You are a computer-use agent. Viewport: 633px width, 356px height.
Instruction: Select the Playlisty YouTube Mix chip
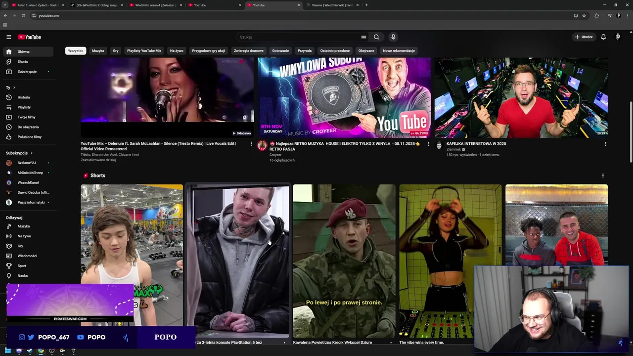pos(144,51)
